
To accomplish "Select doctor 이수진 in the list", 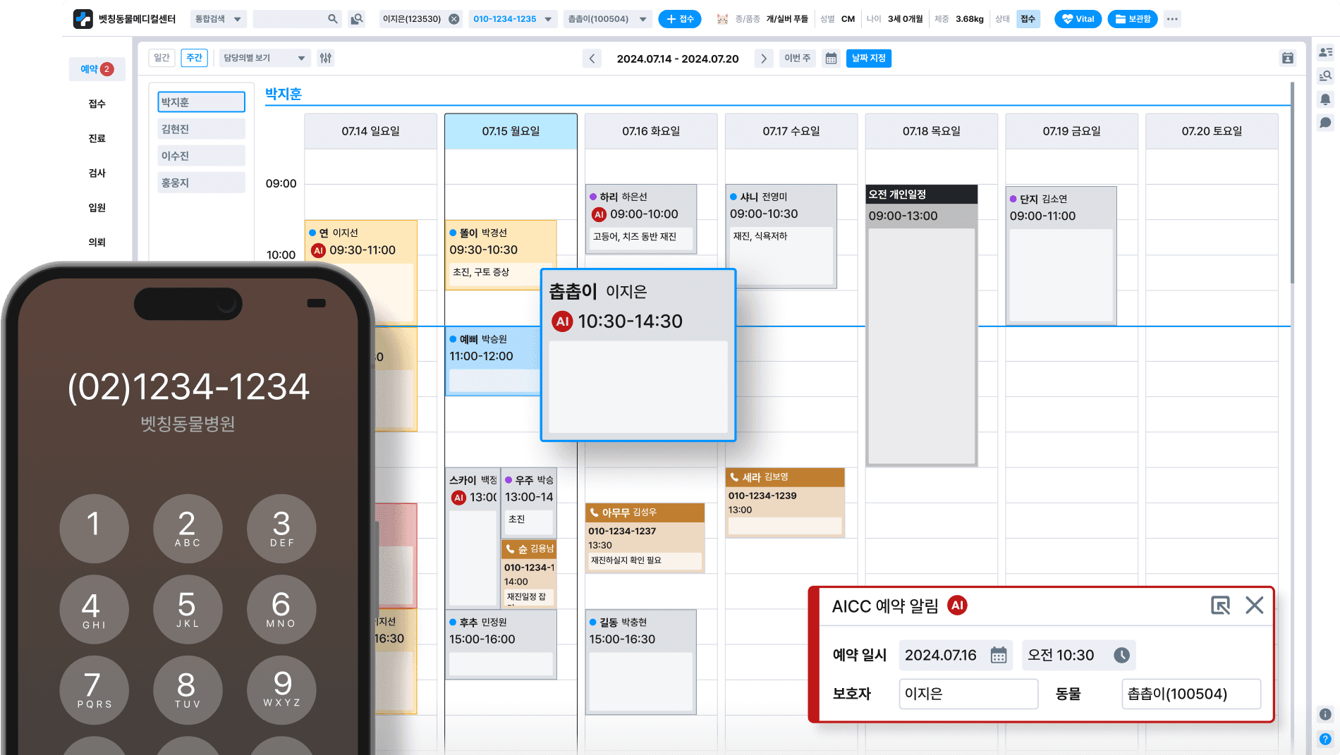I will click(x=201, y=156).
